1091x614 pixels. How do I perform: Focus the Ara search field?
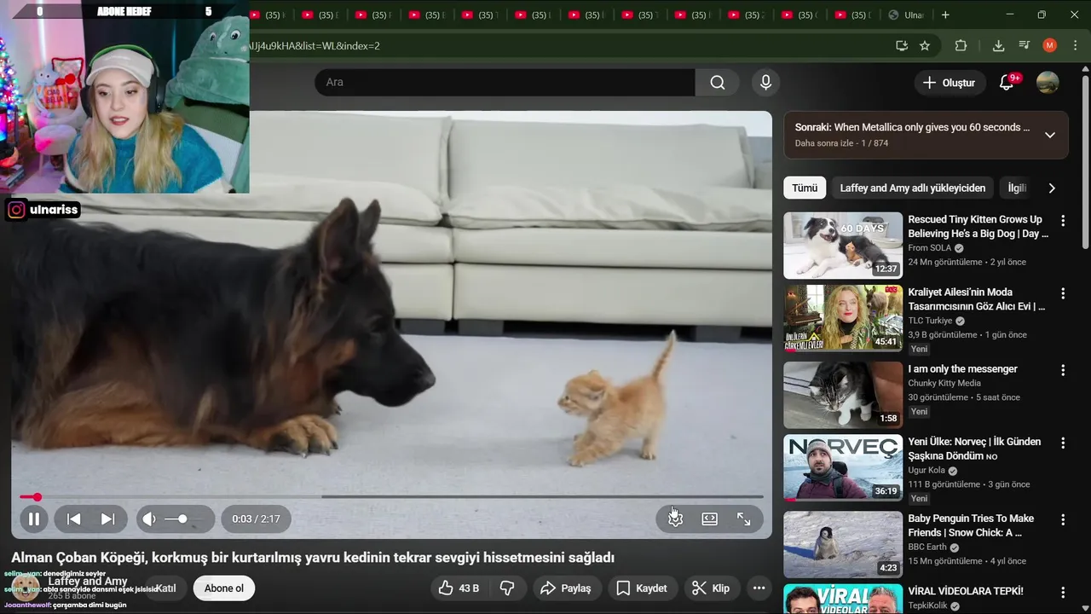[505, 83]
